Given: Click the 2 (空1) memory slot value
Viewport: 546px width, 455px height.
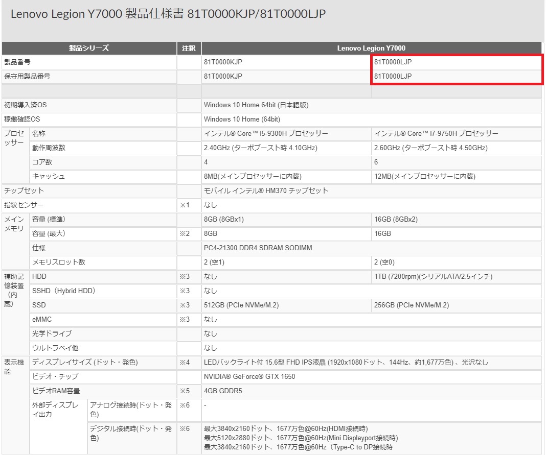Looking at the screenshot, I should [214, 262].
